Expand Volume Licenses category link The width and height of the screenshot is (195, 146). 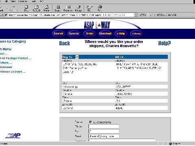13,72
